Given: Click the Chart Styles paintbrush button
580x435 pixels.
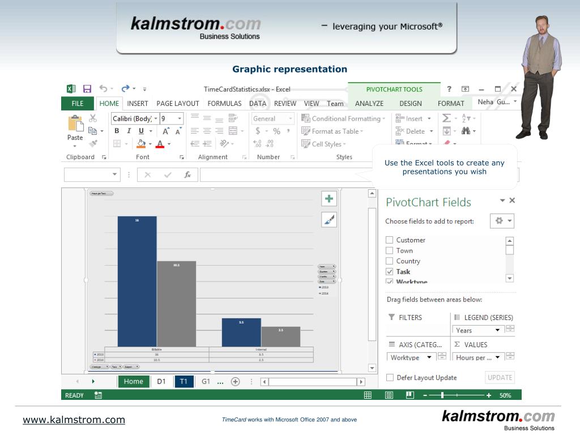Looking at the screenshot, I should [x=329, y=220].
